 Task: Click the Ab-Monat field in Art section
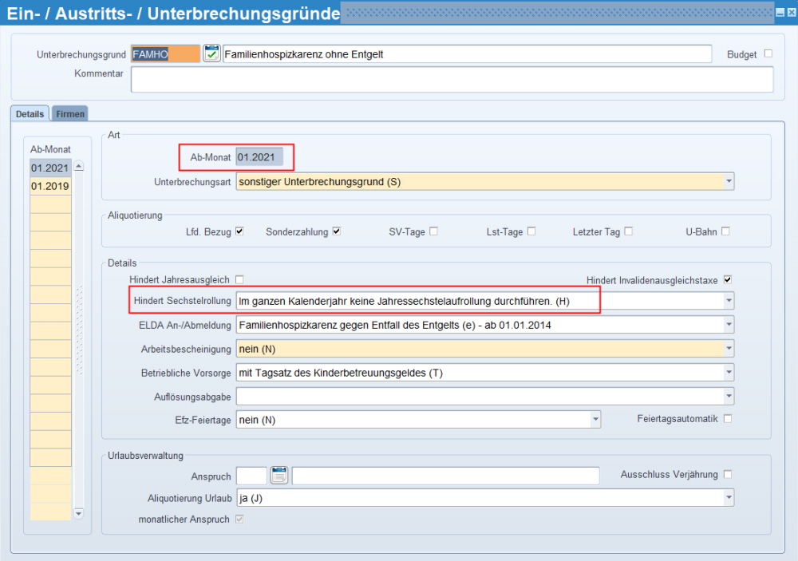pyautogui.click(x=259, y=156)
